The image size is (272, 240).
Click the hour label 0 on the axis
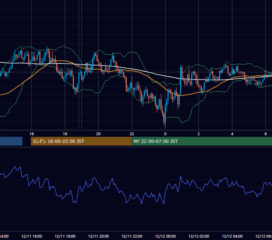tap(165, 134)
